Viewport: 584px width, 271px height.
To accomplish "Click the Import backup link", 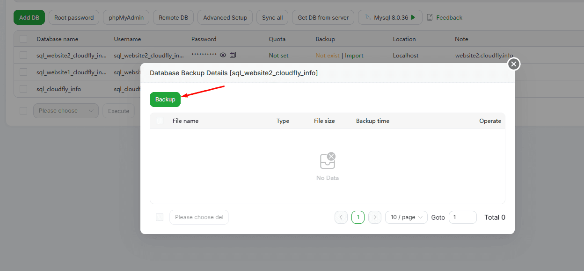I will [x=354, y=55].
